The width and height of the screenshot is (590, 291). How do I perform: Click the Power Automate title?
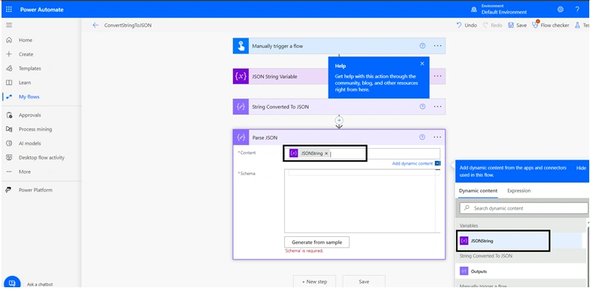tap(41, 10)
